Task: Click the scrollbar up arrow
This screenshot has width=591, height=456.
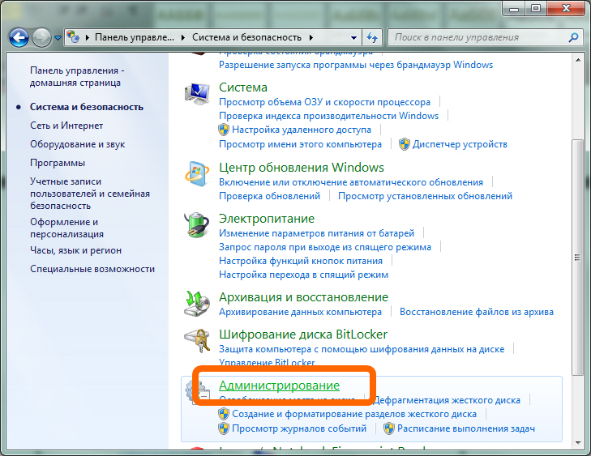Action: tap(577, 60)
